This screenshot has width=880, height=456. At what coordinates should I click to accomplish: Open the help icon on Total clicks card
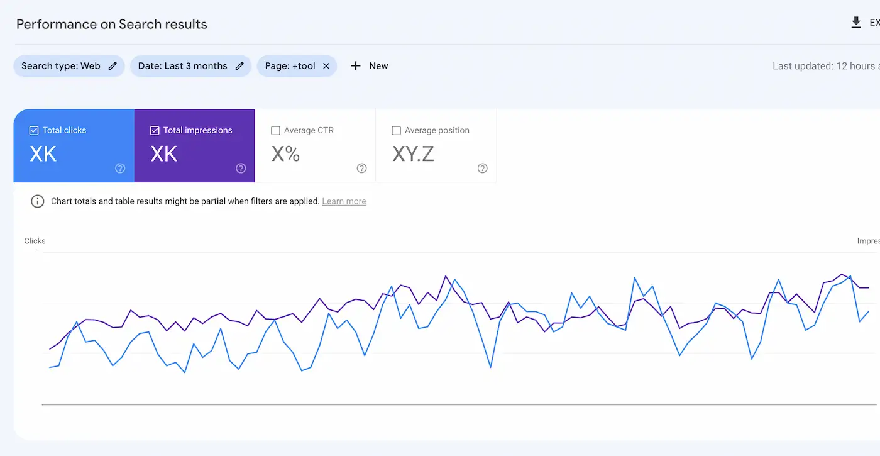click(119, 168)
